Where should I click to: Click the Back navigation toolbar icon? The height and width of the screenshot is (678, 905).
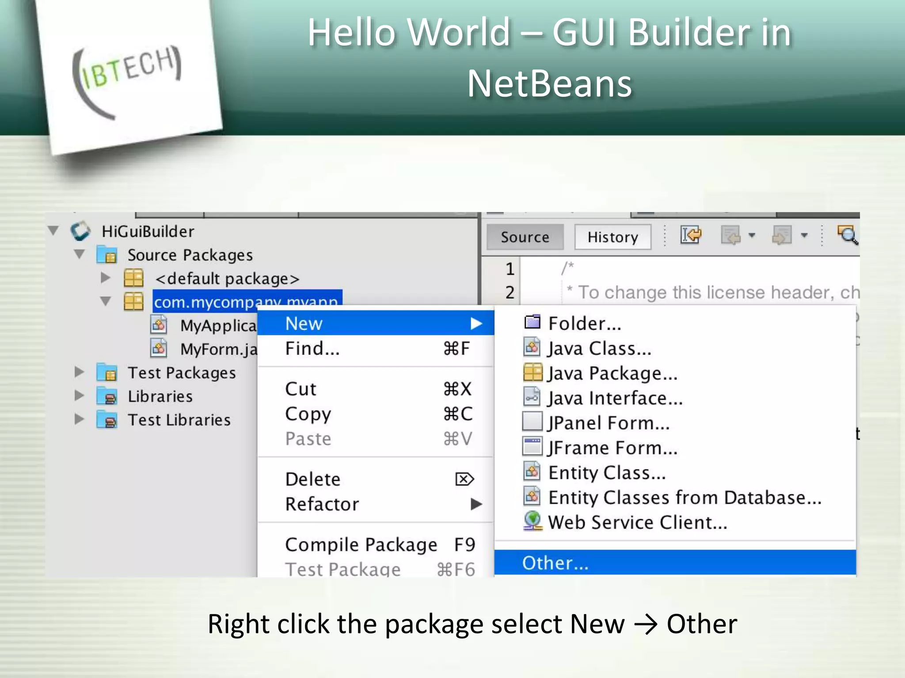coord(731,235)
